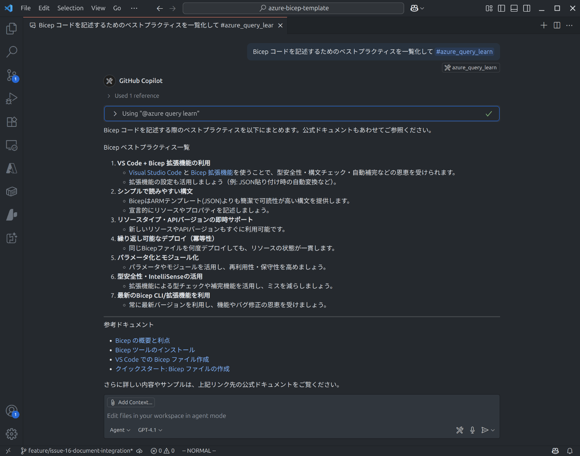The image size is (580, 456).
Task: Open the Bicep 拡張機能 link
Action: (212, 173)
